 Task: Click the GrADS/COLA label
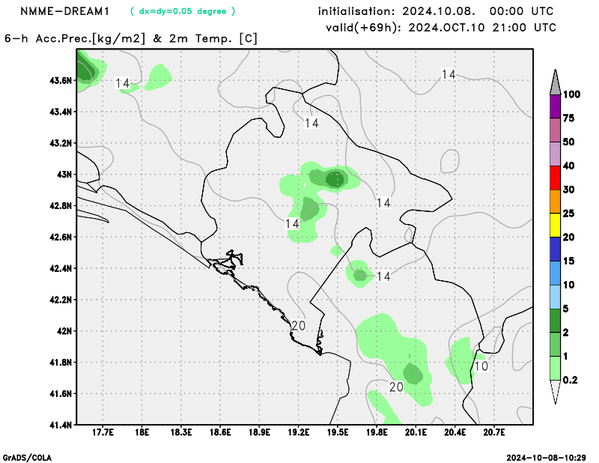click(x=27, y=458)
